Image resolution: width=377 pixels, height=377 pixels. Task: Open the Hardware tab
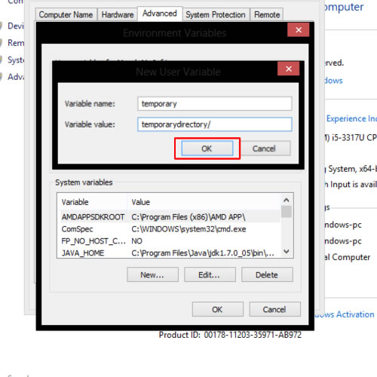[118, 14]
